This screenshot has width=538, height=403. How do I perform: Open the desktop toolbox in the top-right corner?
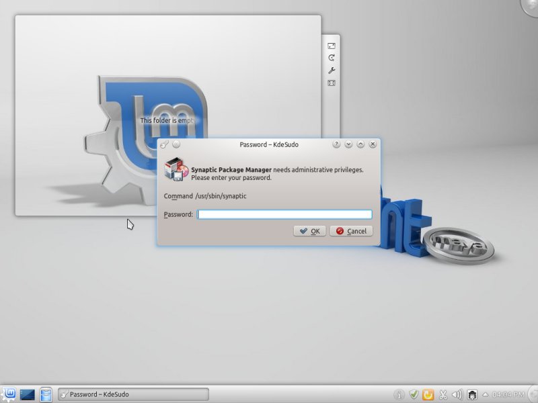pos(530,7)
